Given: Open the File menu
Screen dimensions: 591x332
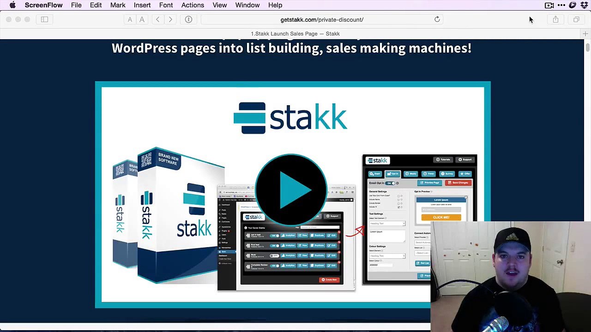Looking at the screenshot, I should click(76, 5).
